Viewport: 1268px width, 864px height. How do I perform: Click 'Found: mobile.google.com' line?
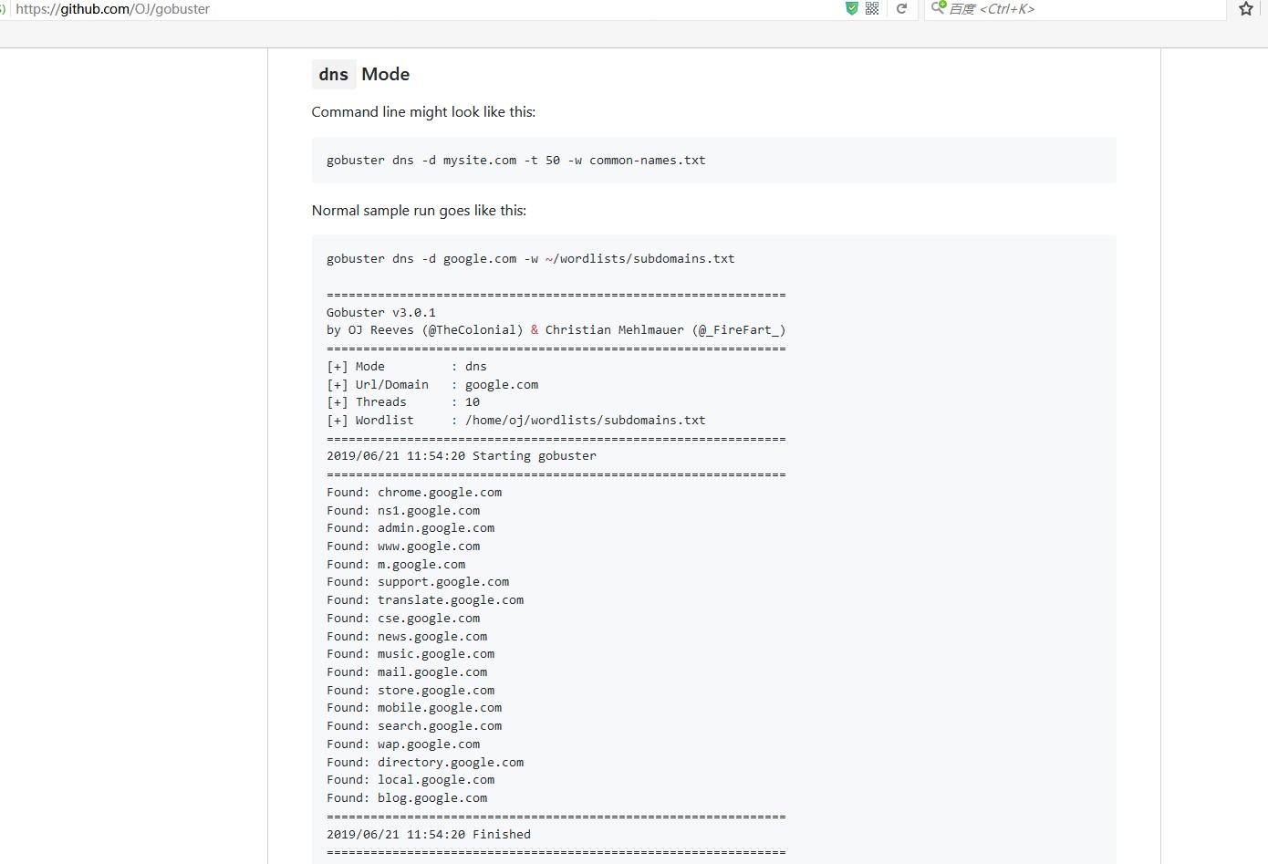tap(414, 707)
